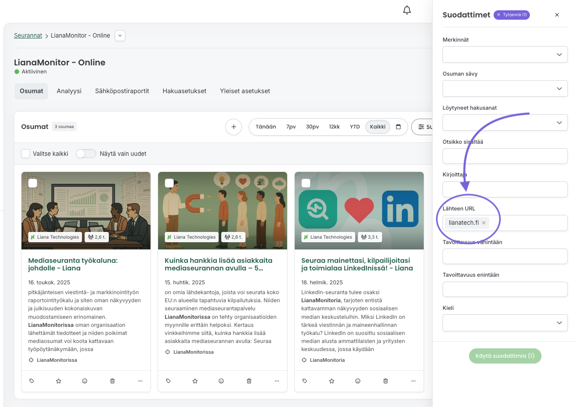Star the Kuinka hankkia lisää asiakkaita article
576x407 pixels.
click(195, 381)
